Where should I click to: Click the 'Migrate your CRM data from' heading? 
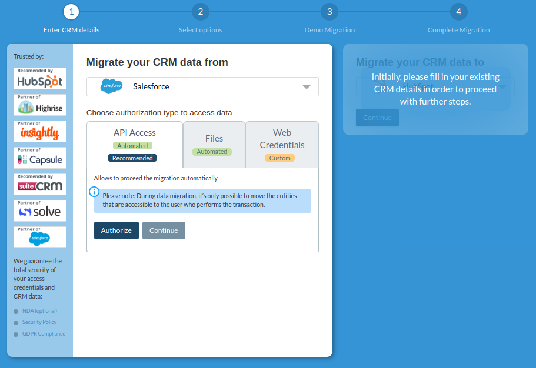[x=157, y=62]
